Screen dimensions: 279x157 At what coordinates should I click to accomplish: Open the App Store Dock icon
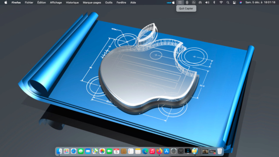pyautogui.click(x=167, y=151)
